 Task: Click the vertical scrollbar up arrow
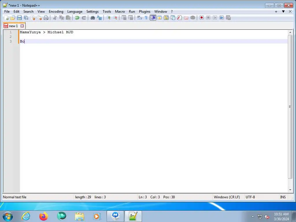pyautogui.click(x=290, y=32)
